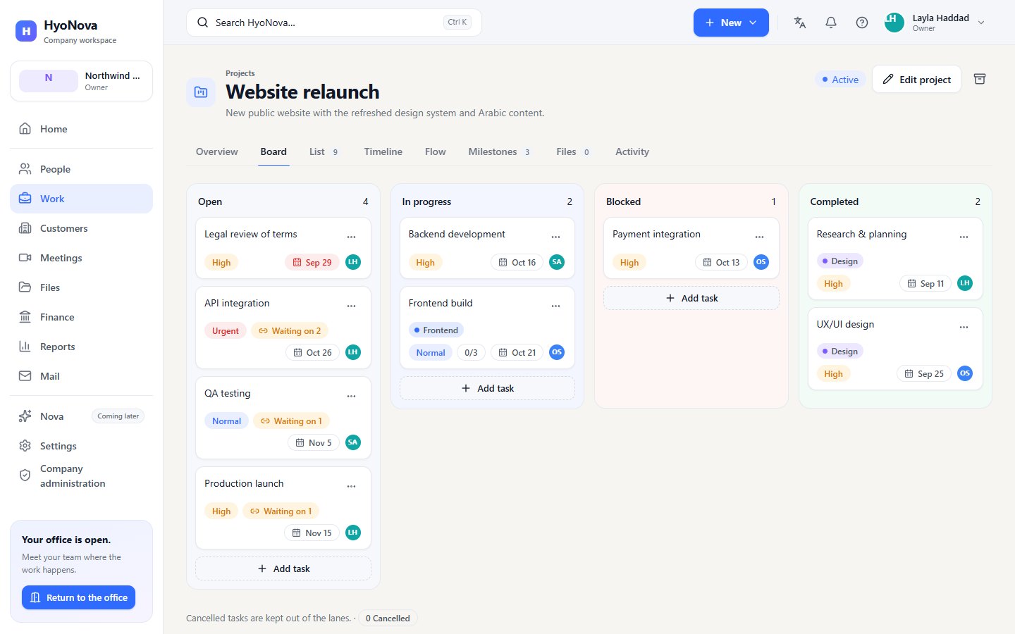Add task in the Blocked column

click(691, 298)
